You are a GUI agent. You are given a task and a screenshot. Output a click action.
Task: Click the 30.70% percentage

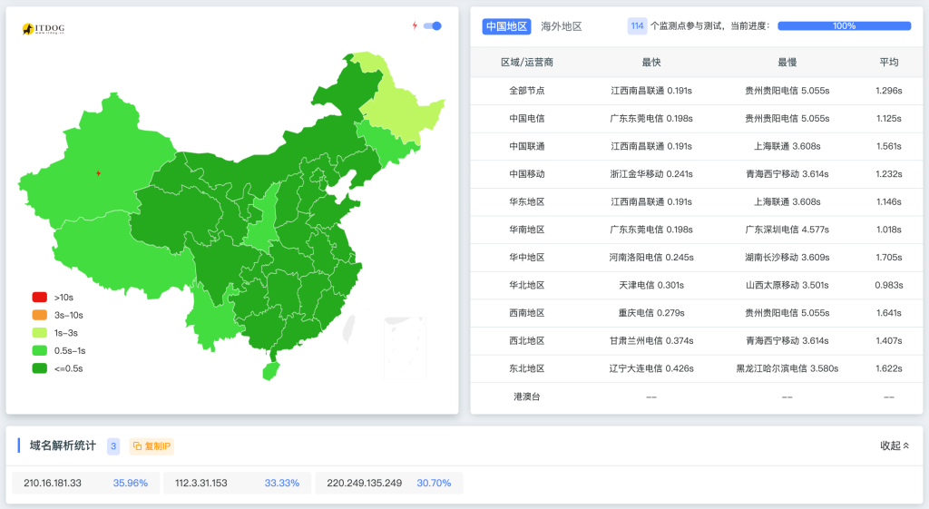coord(434,483)
